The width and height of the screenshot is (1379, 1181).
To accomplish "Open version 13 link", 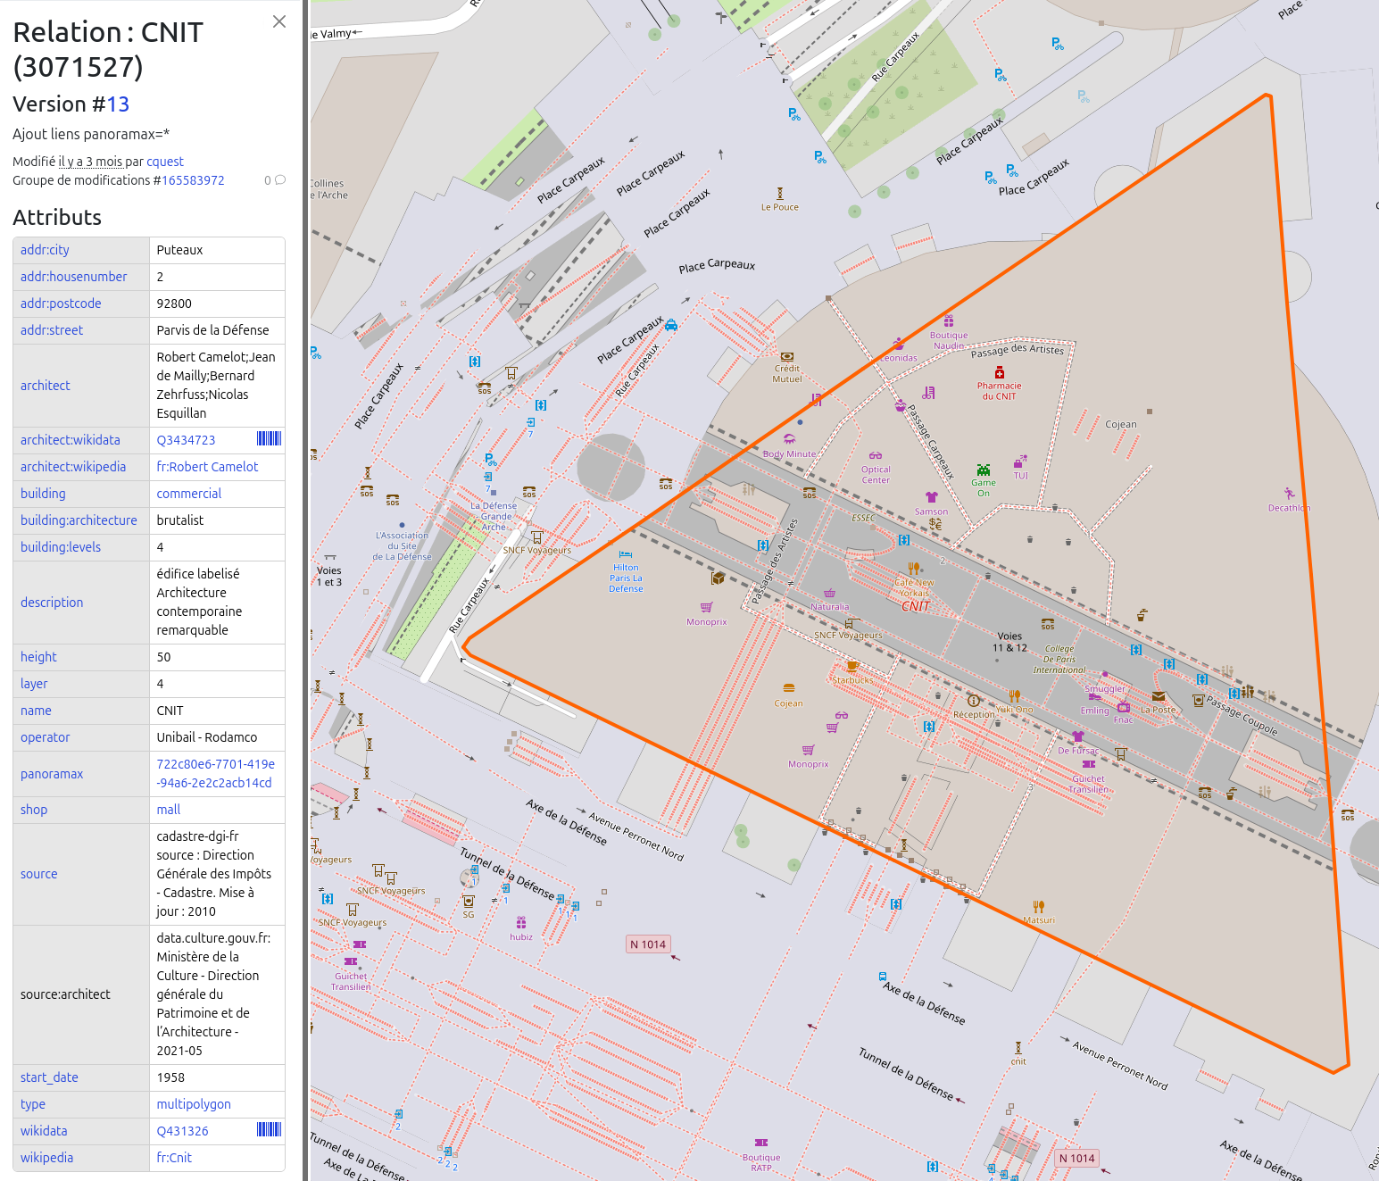I will click(x=118, y=104).
